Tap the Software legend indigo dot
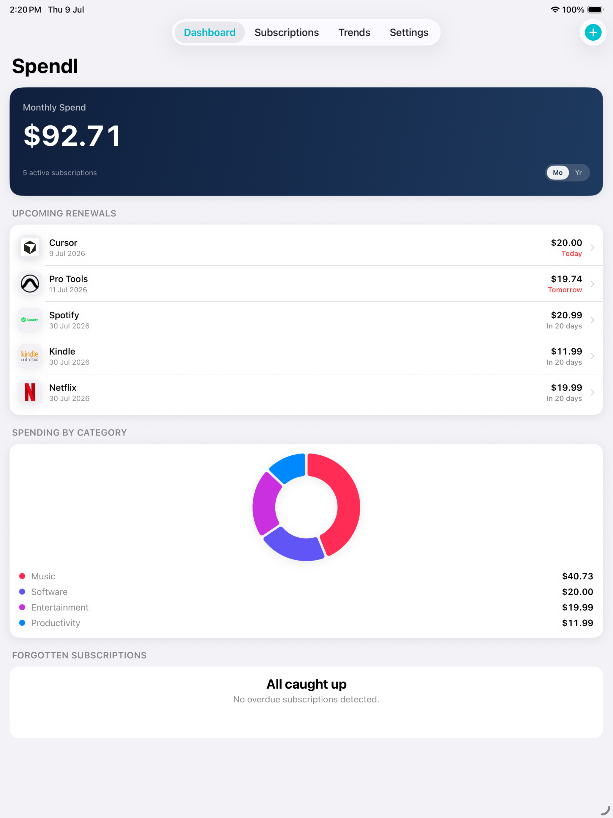The image size is (613, 818). click(22, 592)
